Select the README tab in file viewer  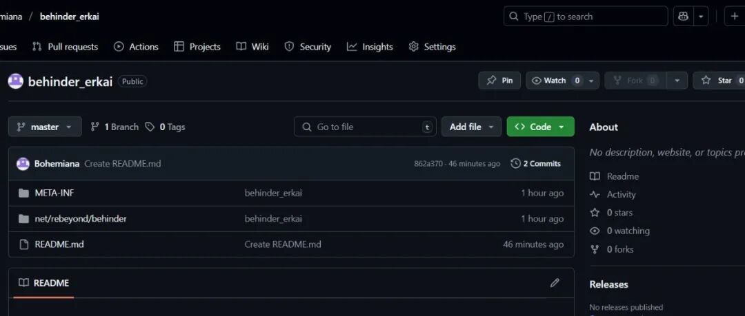click(x=43, y=283)
